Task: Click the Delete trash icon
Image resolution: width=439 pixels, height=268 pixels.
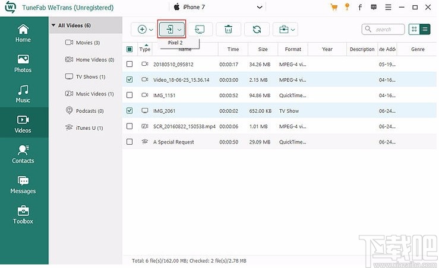Action: [x=229, y=29]
